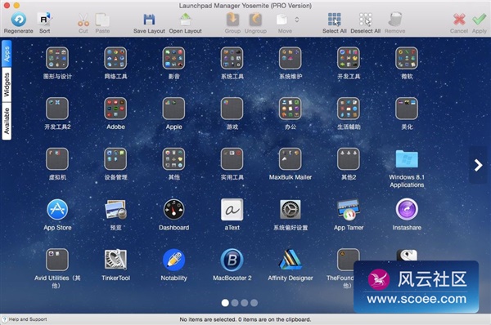Switch to the Available side tab

click(x=7, y=121)
